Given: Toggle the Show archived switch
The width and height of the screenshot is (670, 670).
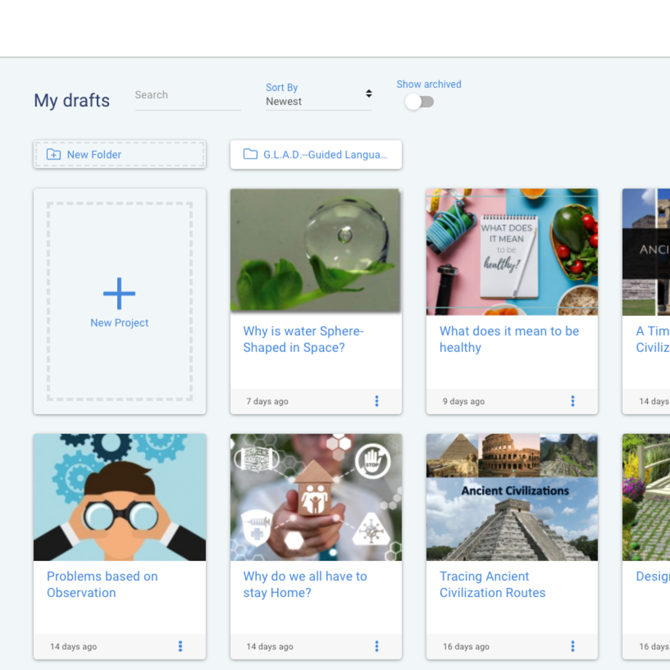Looking at the screenshot, I should [x=419, y=102].
